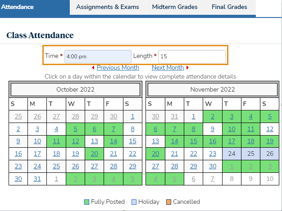Click the red previous month arrow icon

pyautogui.click(x=93, y=68)
